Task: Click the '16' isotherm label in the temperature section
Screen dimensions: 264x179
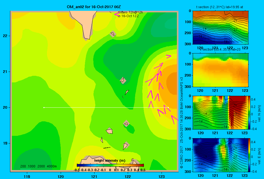Action: pos(204,29)
